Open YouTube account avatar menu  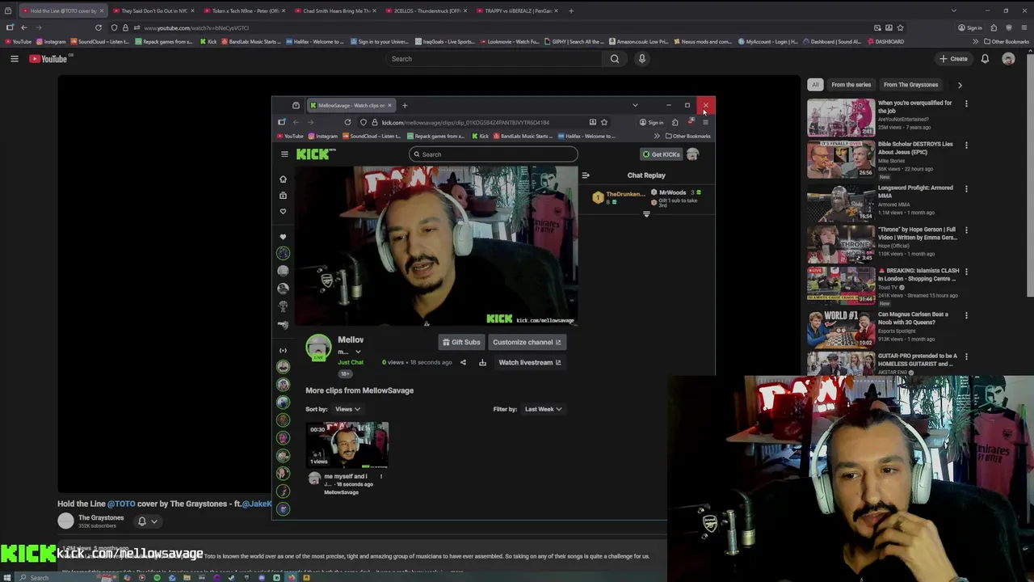tap(1008, 59)
